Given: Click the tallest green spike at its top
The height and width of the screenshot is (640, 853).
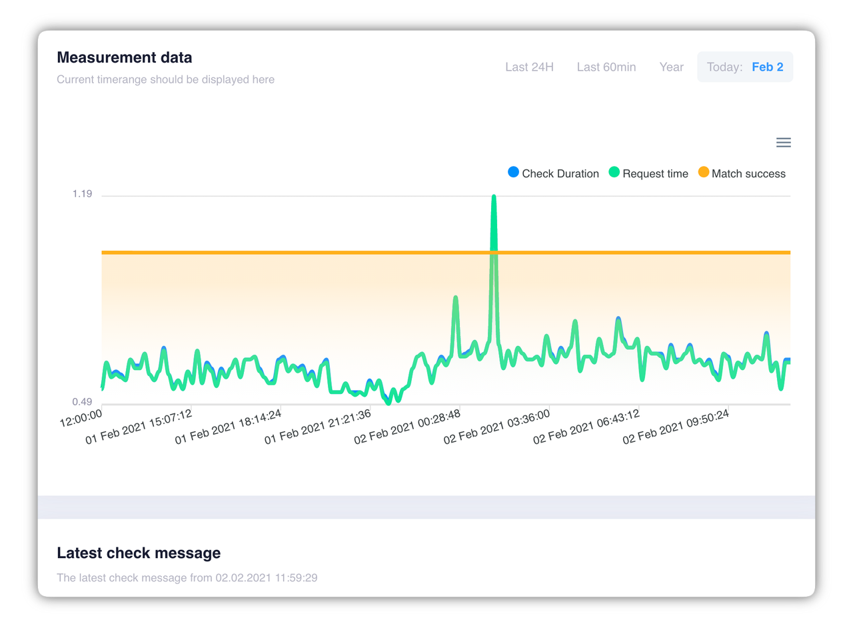Looking at the screenshot, I should 494,197.
